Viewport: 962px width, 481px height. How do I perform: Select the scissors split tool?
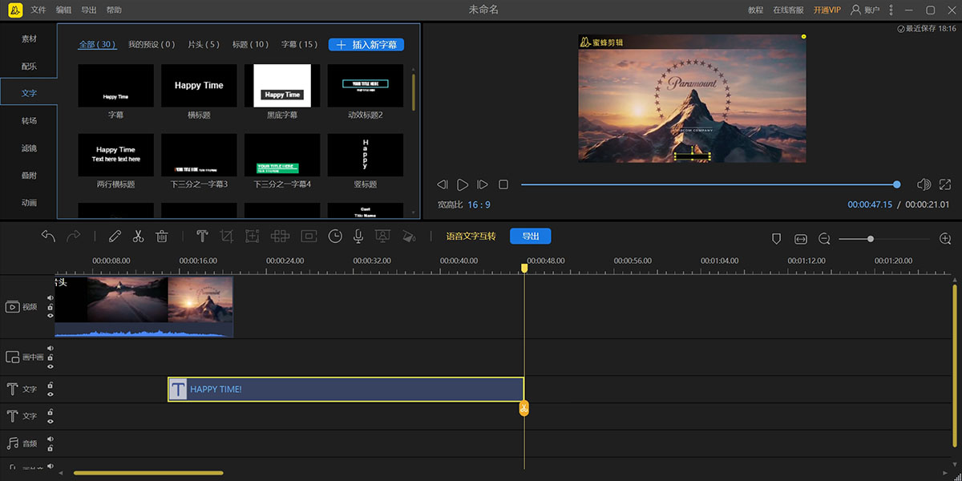138,236
